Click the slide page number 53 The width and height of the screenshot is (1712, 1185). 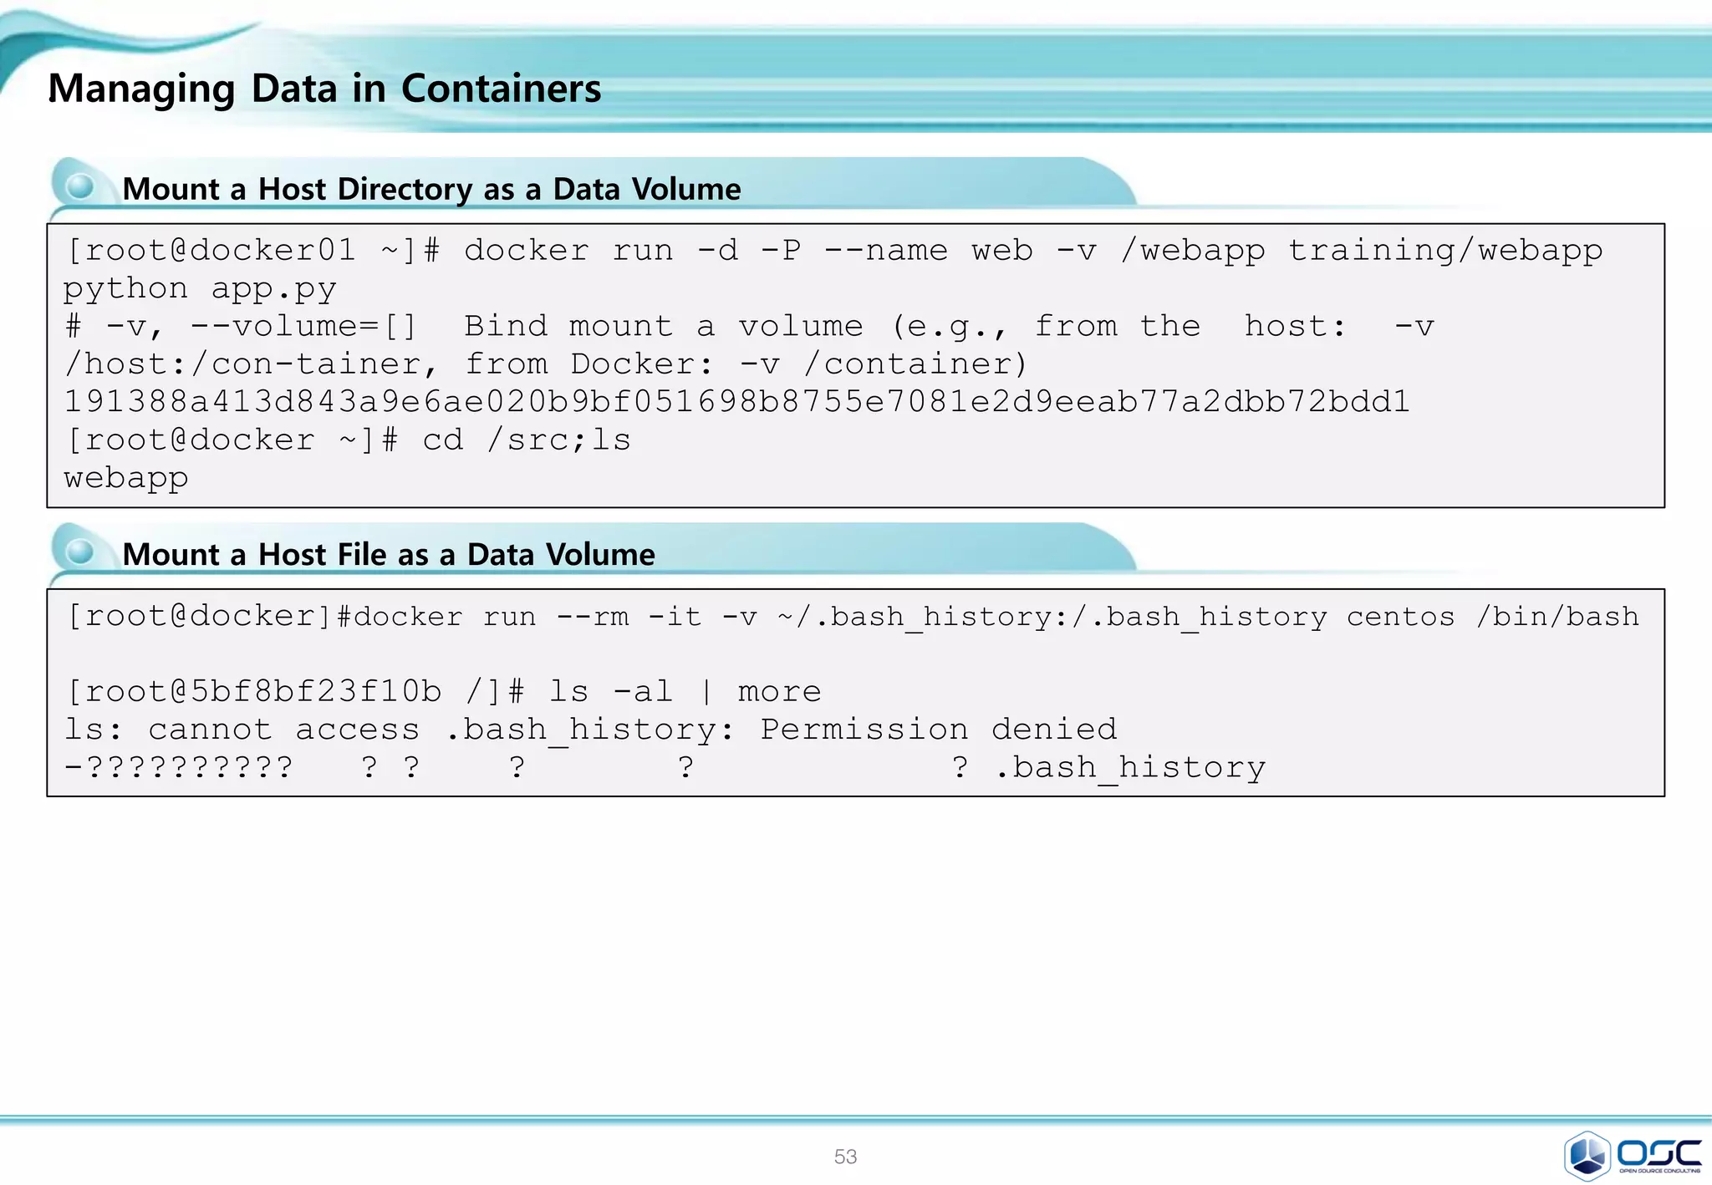click(845, 1157)
